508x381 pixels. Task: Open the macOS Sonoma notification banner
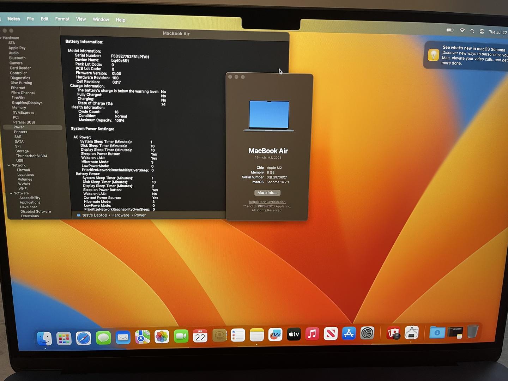[x=466, y=55]
